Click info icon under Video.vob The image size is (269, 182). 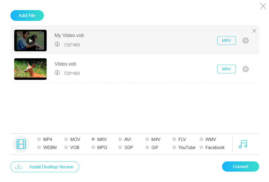point(57,73)
